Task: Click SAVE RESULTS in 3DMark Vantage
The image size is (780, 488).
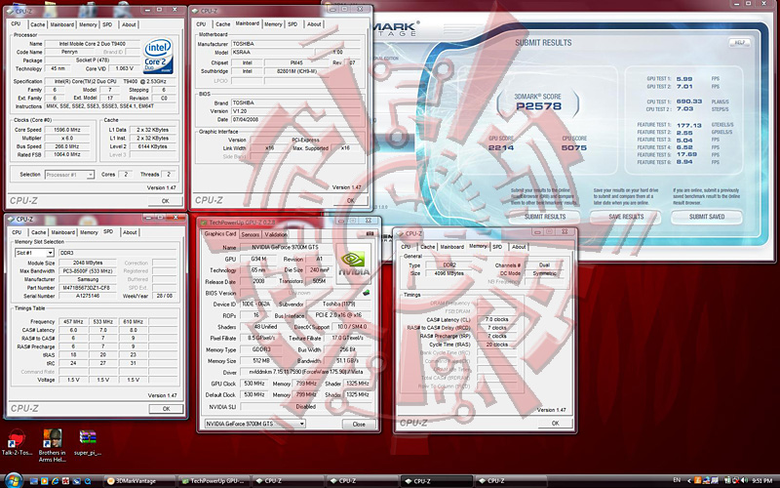Action: pyautogui.click(x=626, y=217)
